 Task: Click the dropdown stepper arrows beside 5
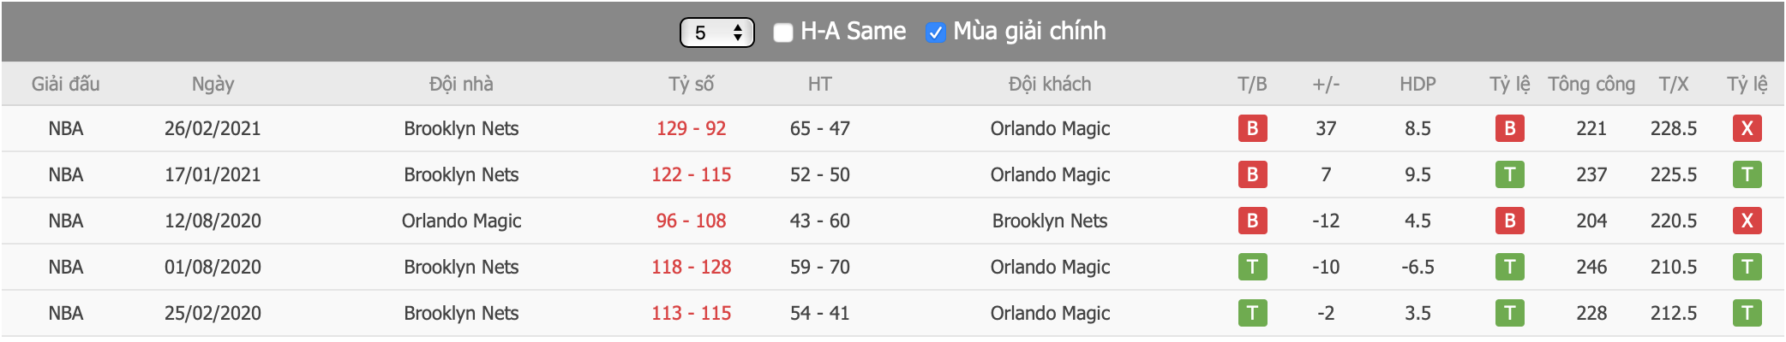pos(738,32)
